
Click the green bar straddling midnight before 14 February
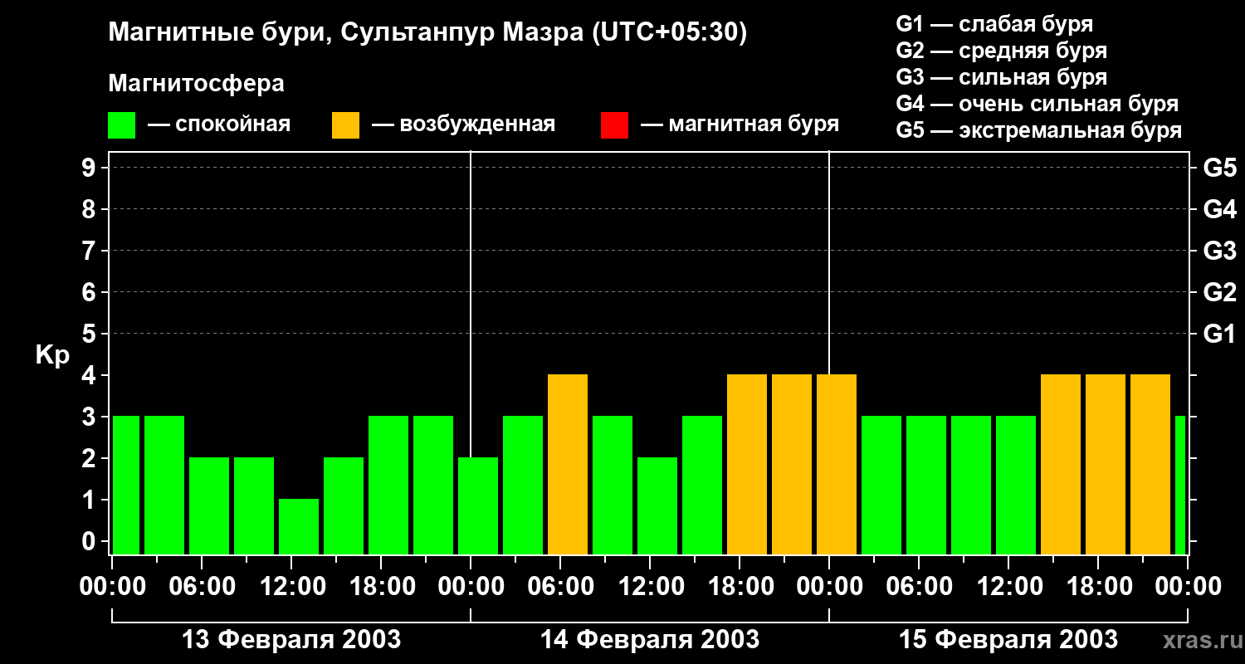click(478, 505)
